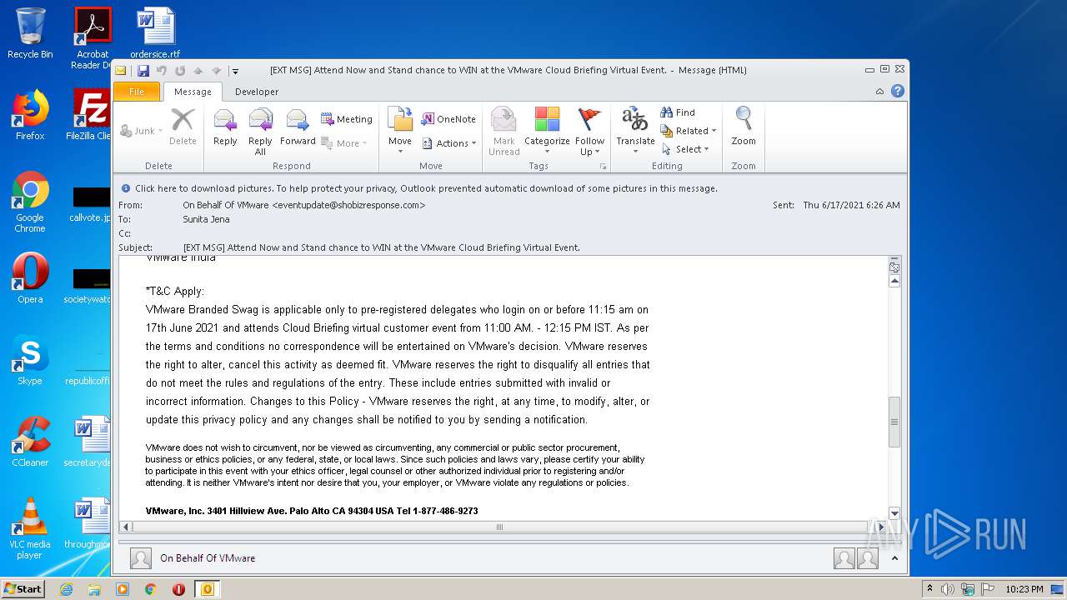Open the Related dropdown
The width and height of the screenshot is (1067, 600).
[x=689, y=131]
